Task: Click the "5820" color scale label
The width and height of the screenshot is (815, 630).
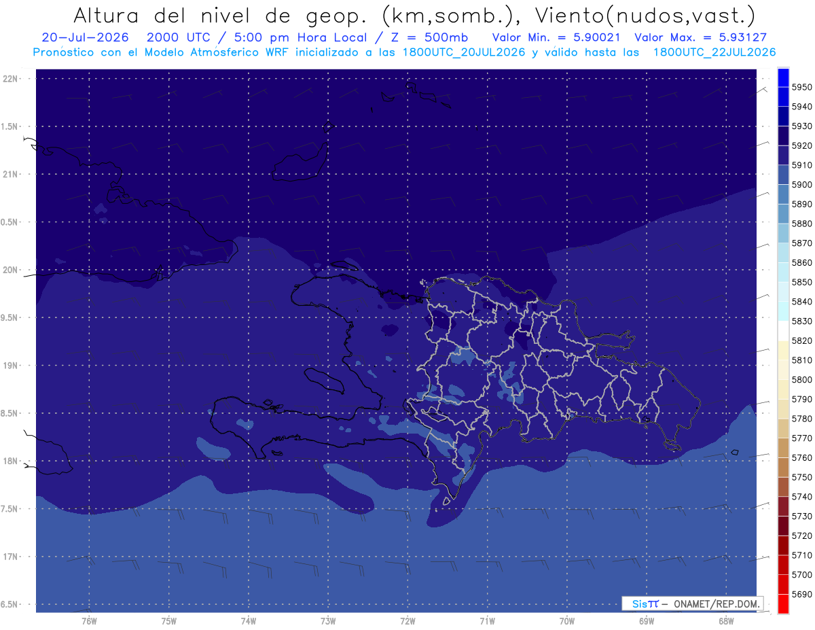Action: pos(801,340)
